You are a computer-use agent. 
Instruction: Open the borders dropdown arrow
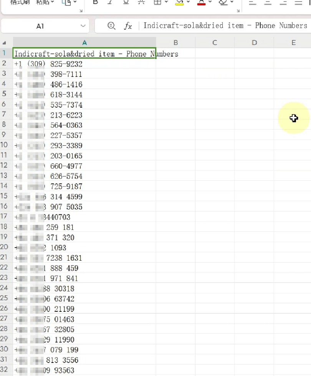[x=166, y=2]
